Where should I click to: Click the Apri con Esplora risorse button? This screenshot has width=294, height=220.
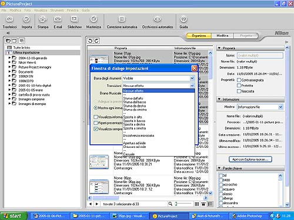[x=250, y=160]
